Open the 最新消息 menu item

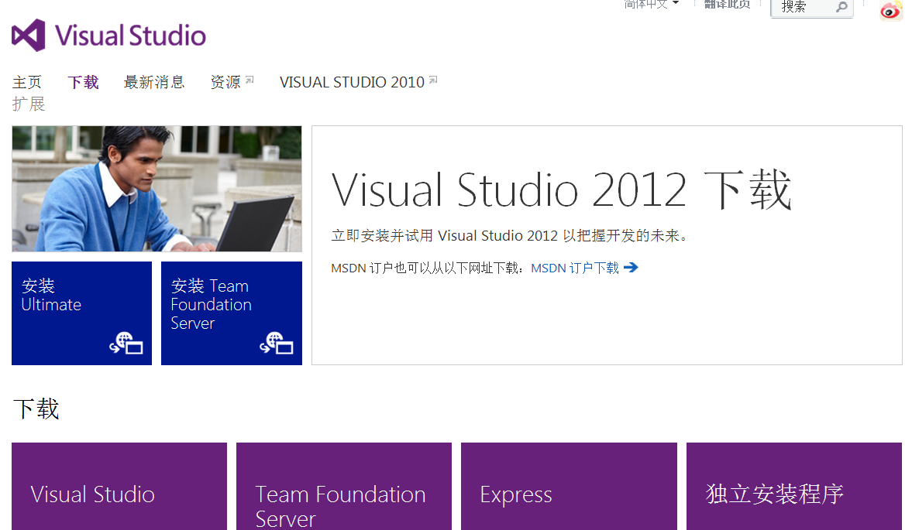point(154,81)
